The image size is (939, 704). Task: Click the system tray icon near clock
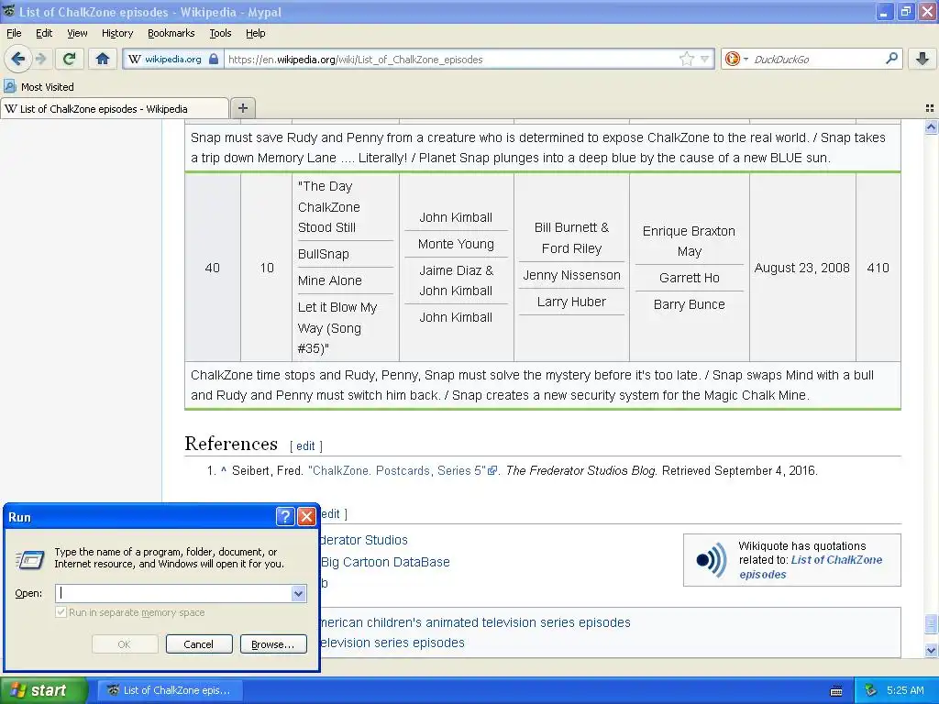[x=871, y=690]
